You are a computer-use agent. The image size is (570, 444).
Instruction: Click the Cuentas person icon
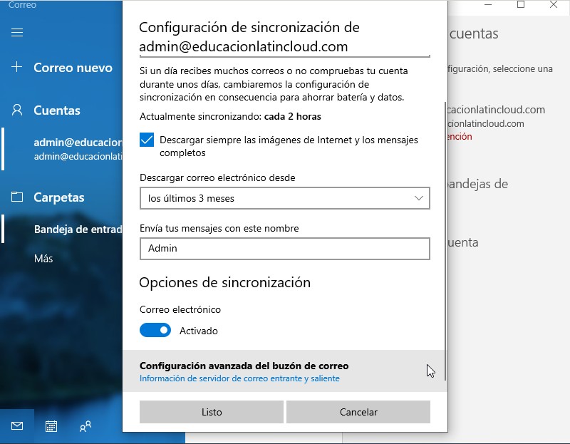17,110
